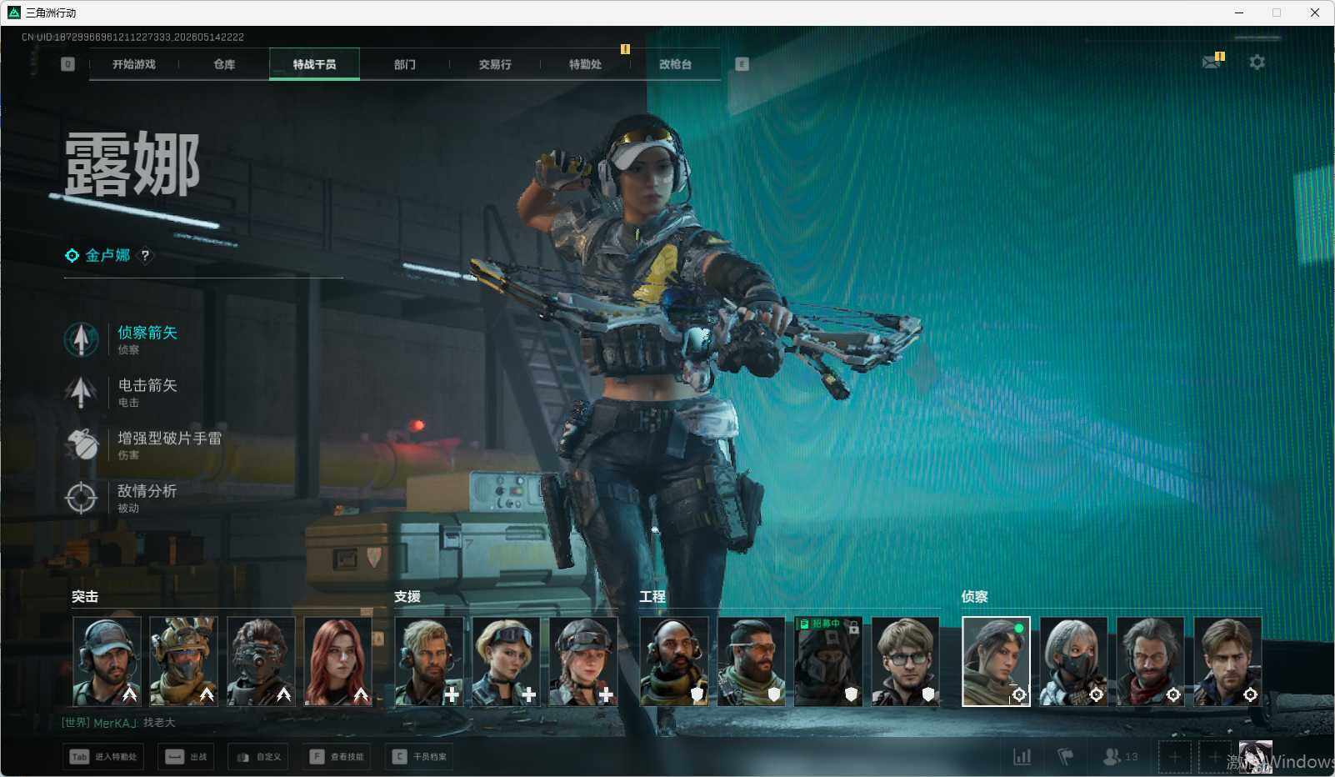Click the 金卢娜 operator name label
Image resolution: width=1335 pixels, height=777 pixels.
107,256
